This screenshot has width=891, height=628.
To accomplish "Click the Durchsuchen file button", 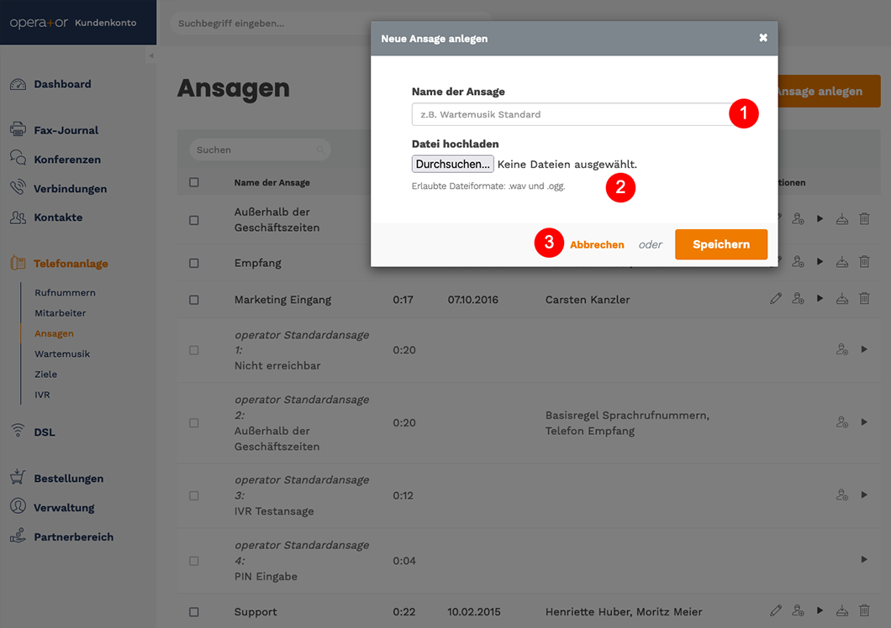I will (452, 164).
